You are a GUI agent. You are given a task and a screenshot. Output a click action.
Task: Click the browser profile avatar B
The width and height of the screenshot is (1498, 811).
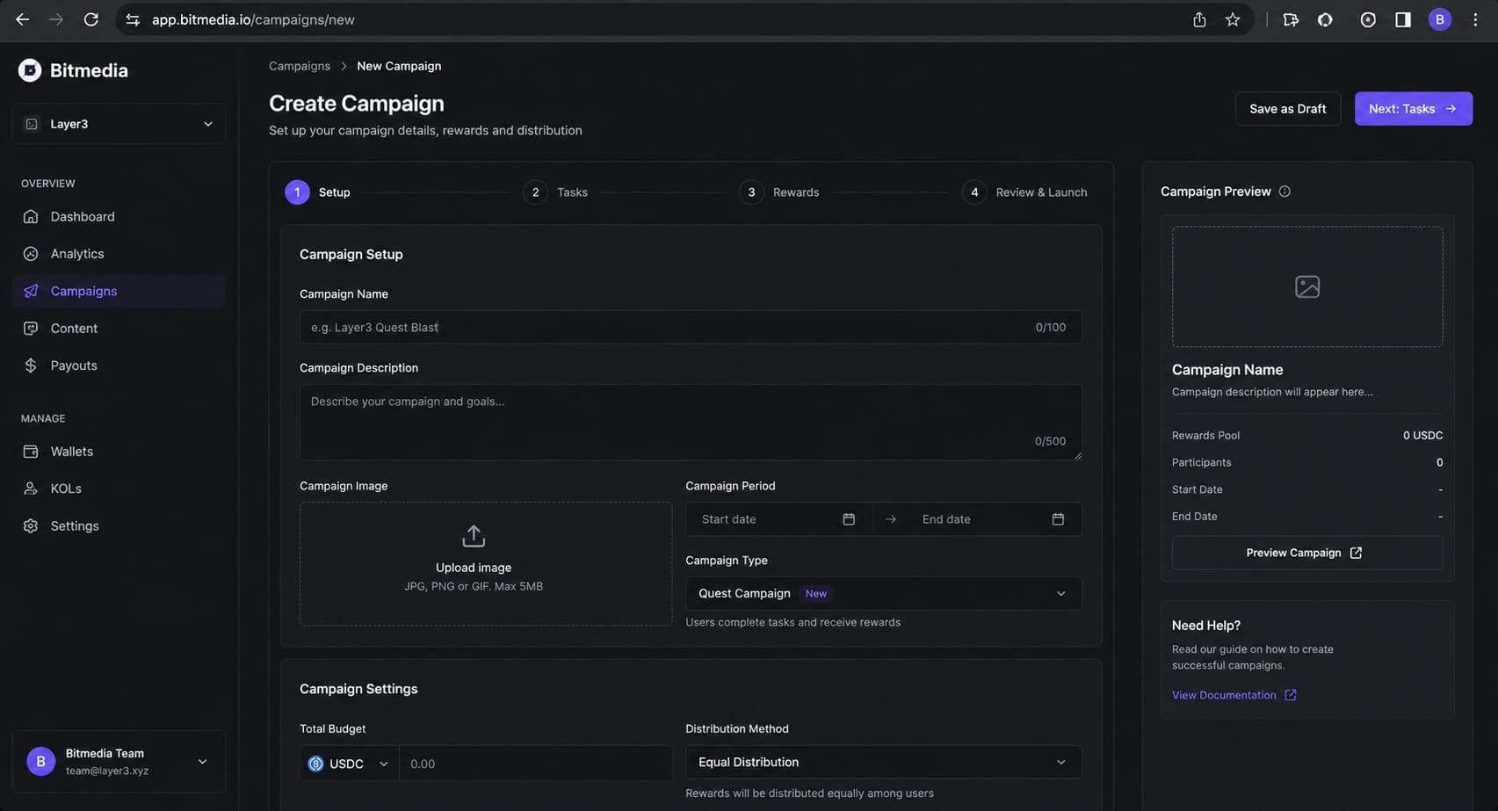tap(1439, 19)
